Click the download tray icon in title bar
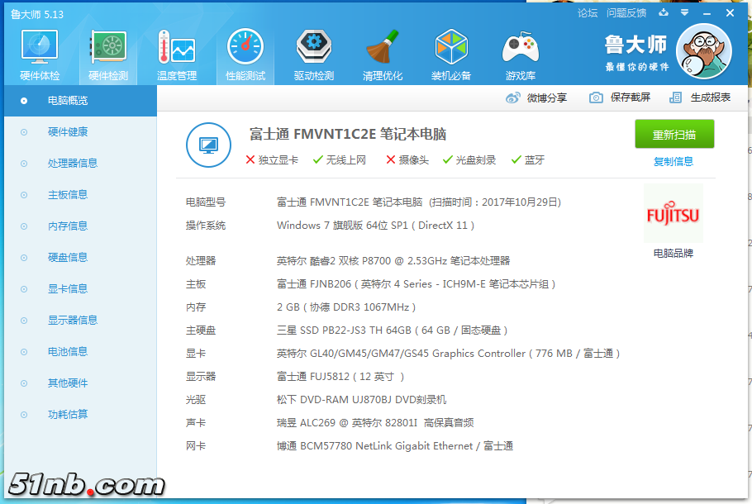 664,13
